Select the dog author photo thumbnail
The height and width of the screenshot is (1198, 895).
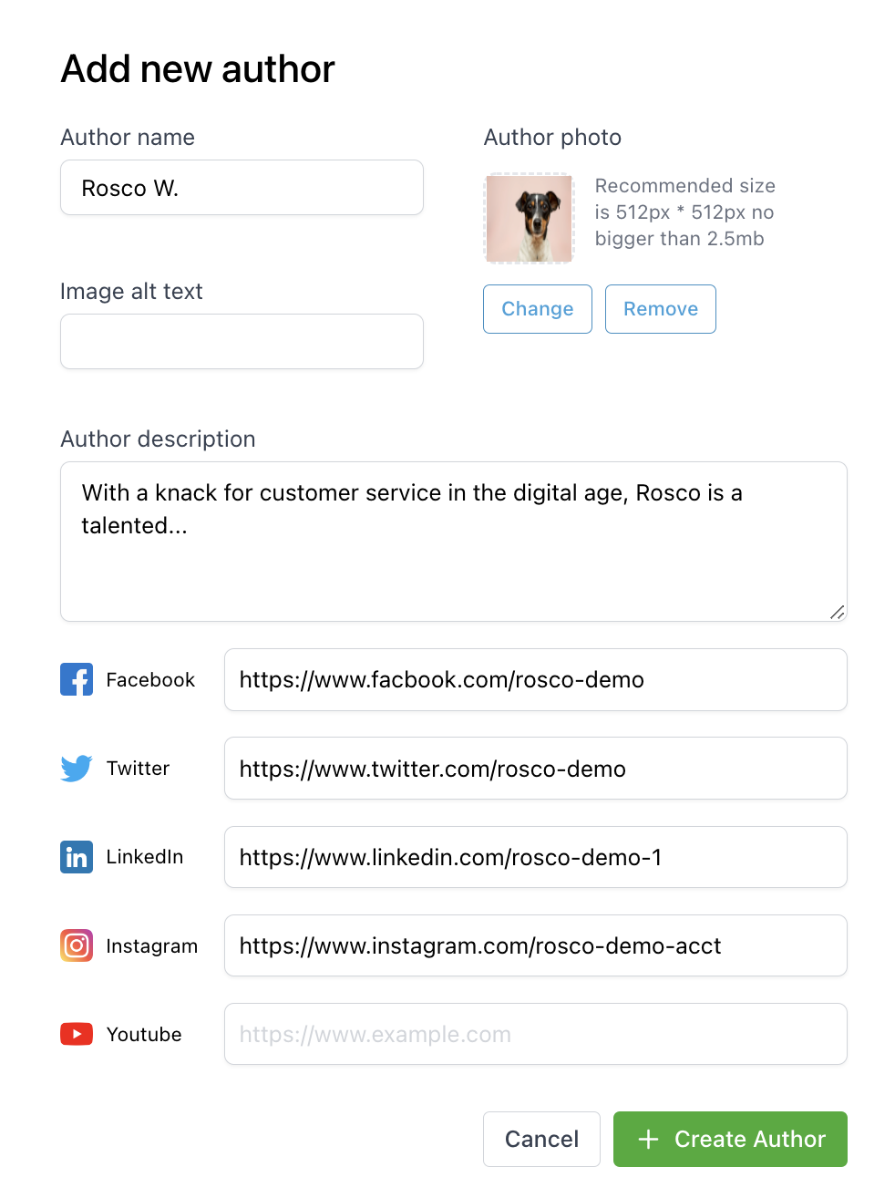529,219
